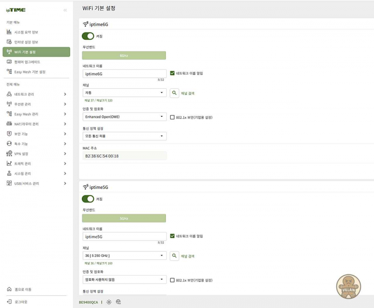
Task: Enable 802.1x security checkbox for iptime5G
Action: point(173,280)
